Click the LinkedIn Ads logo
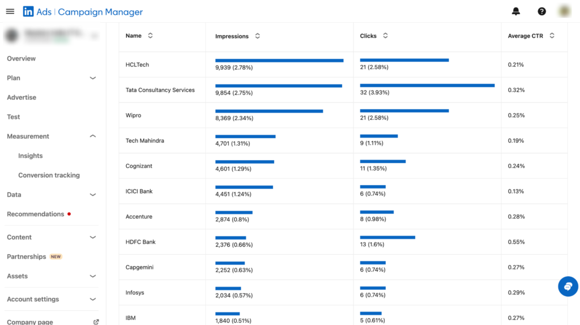The height and width of the screenshot is (325, 580). [x=28, y=11]
